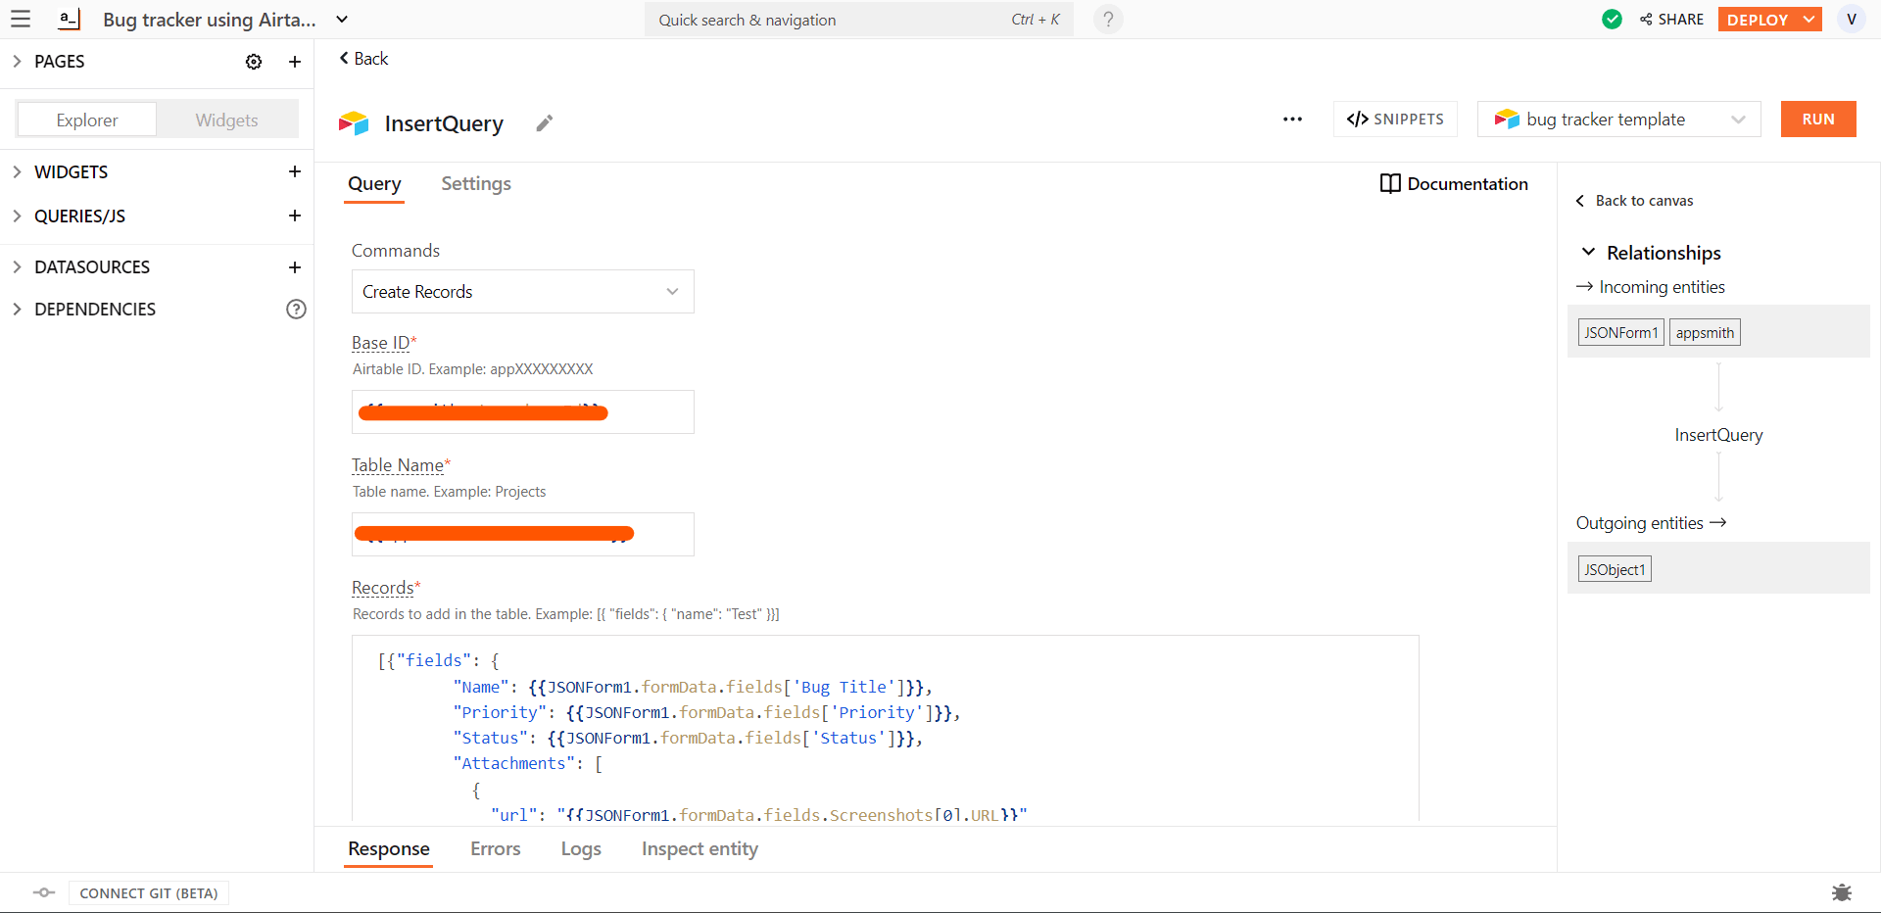
Task: Click the Pages settings gear icon
Action: [x=254, y=62]
